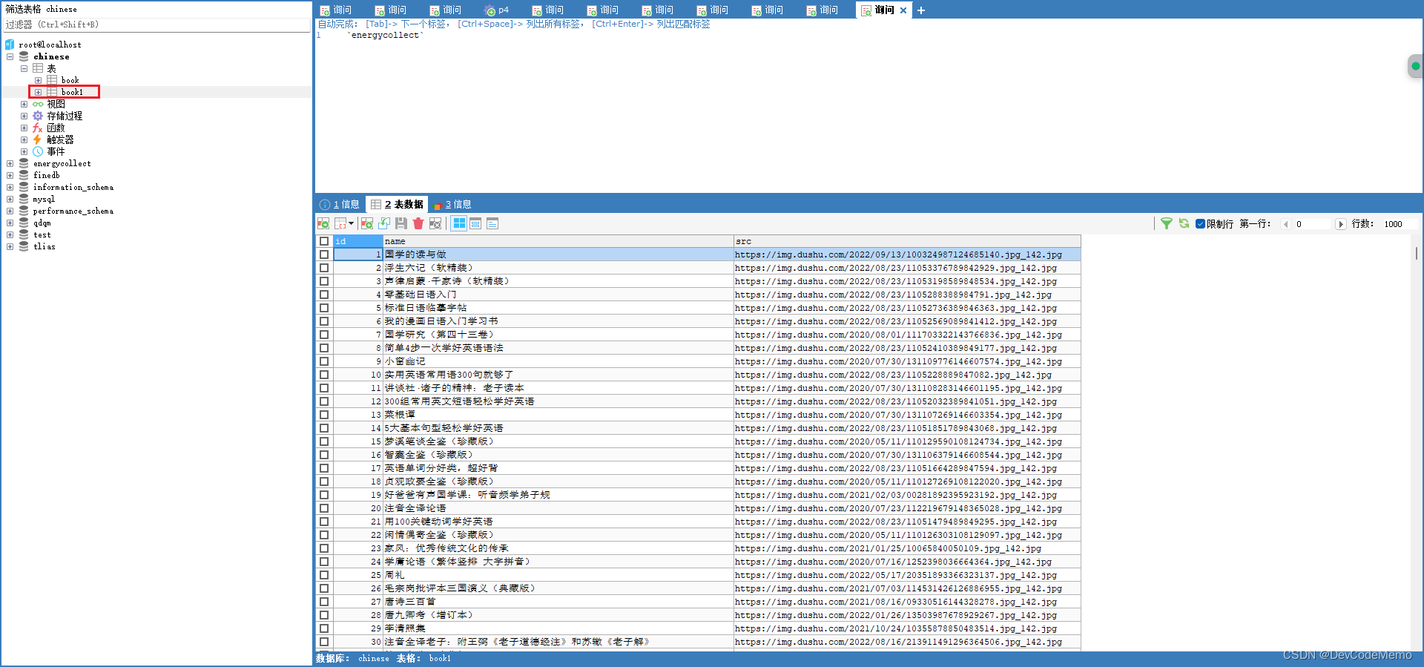Image resolution: width=1424 pixels, height=667 pixels.
Task: Check the row checkbox for id 10
Action: pyautogui.click(x=324, y=375)
